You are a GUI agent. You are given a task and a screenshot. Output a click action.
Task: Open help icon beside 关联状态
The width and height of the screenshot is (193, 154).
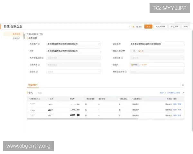click(122, 58)
